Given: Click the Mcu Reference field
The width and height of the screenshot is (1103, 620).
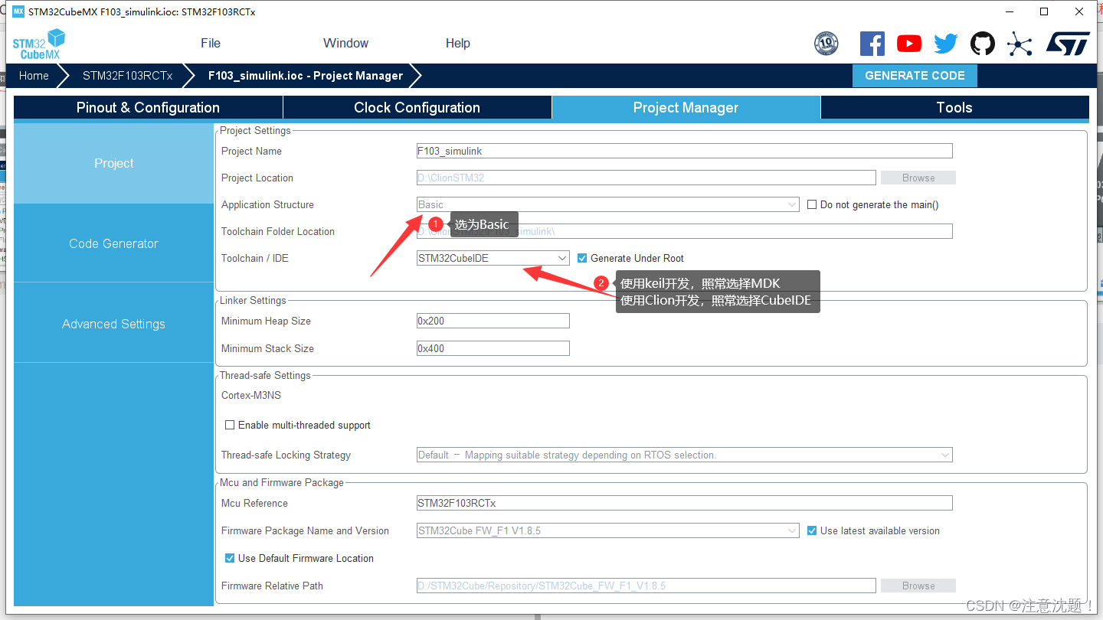Looking at the screenshot, I should click(685, 503).
